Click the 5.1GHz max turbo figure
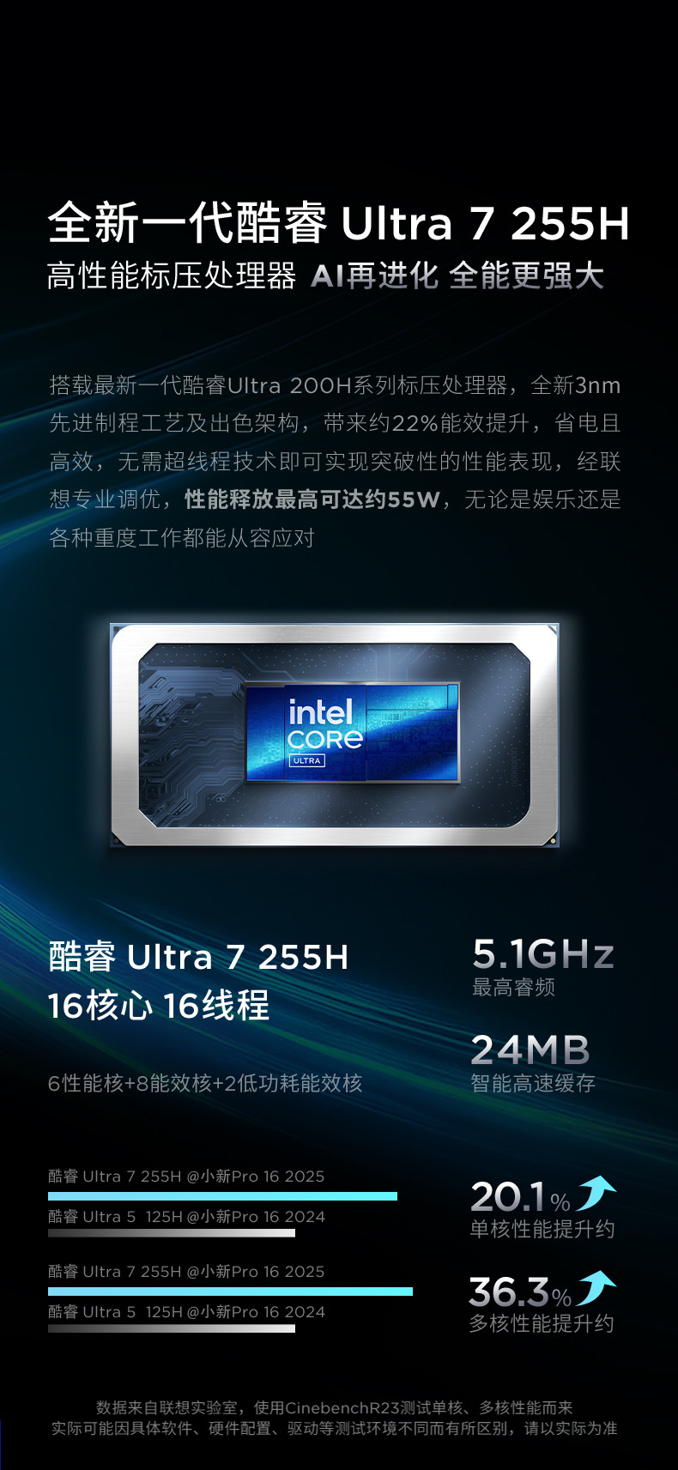Viewport: 678px width, 1470px height. pyautogui.click(x=543, y=953)
